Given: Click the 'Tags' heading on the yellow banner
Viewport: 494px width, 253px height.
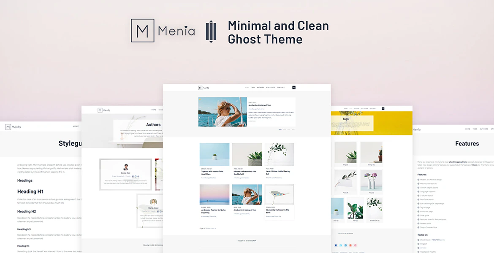Looking at the screenshot, I should click(x=346, y=119).
